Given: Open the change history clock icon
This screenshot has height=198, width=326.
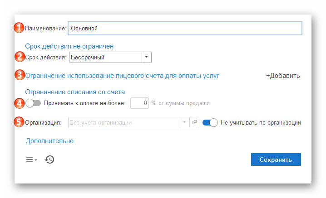Looking at the screenshot, I should (49, 159).
